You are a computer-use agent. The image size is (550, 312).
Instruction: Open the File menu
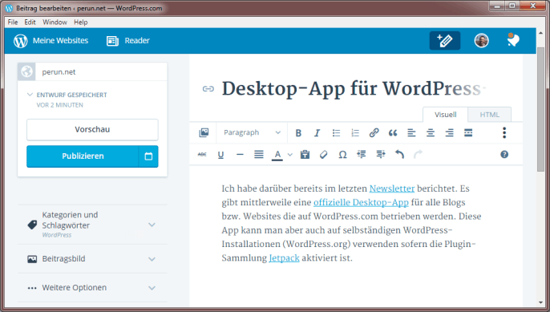[x=13, y=22]
